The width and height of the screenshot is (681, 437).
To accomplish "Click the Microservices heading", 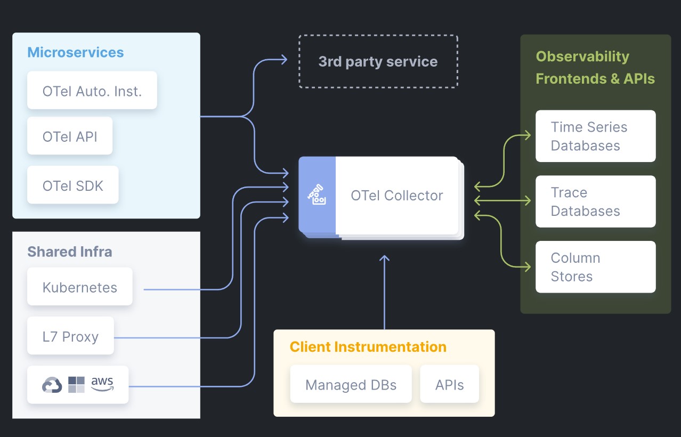I will [76, 52].
